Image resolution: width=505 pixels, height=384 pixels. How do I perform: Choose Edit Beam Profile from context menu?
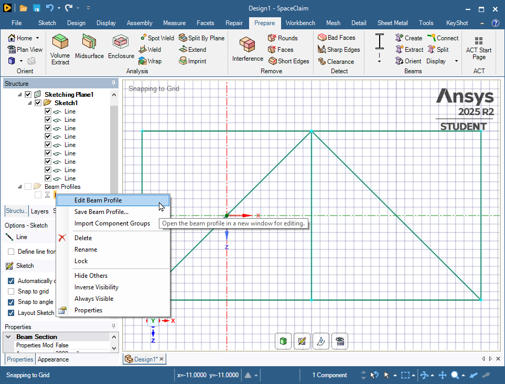click(x=98, y=200)
